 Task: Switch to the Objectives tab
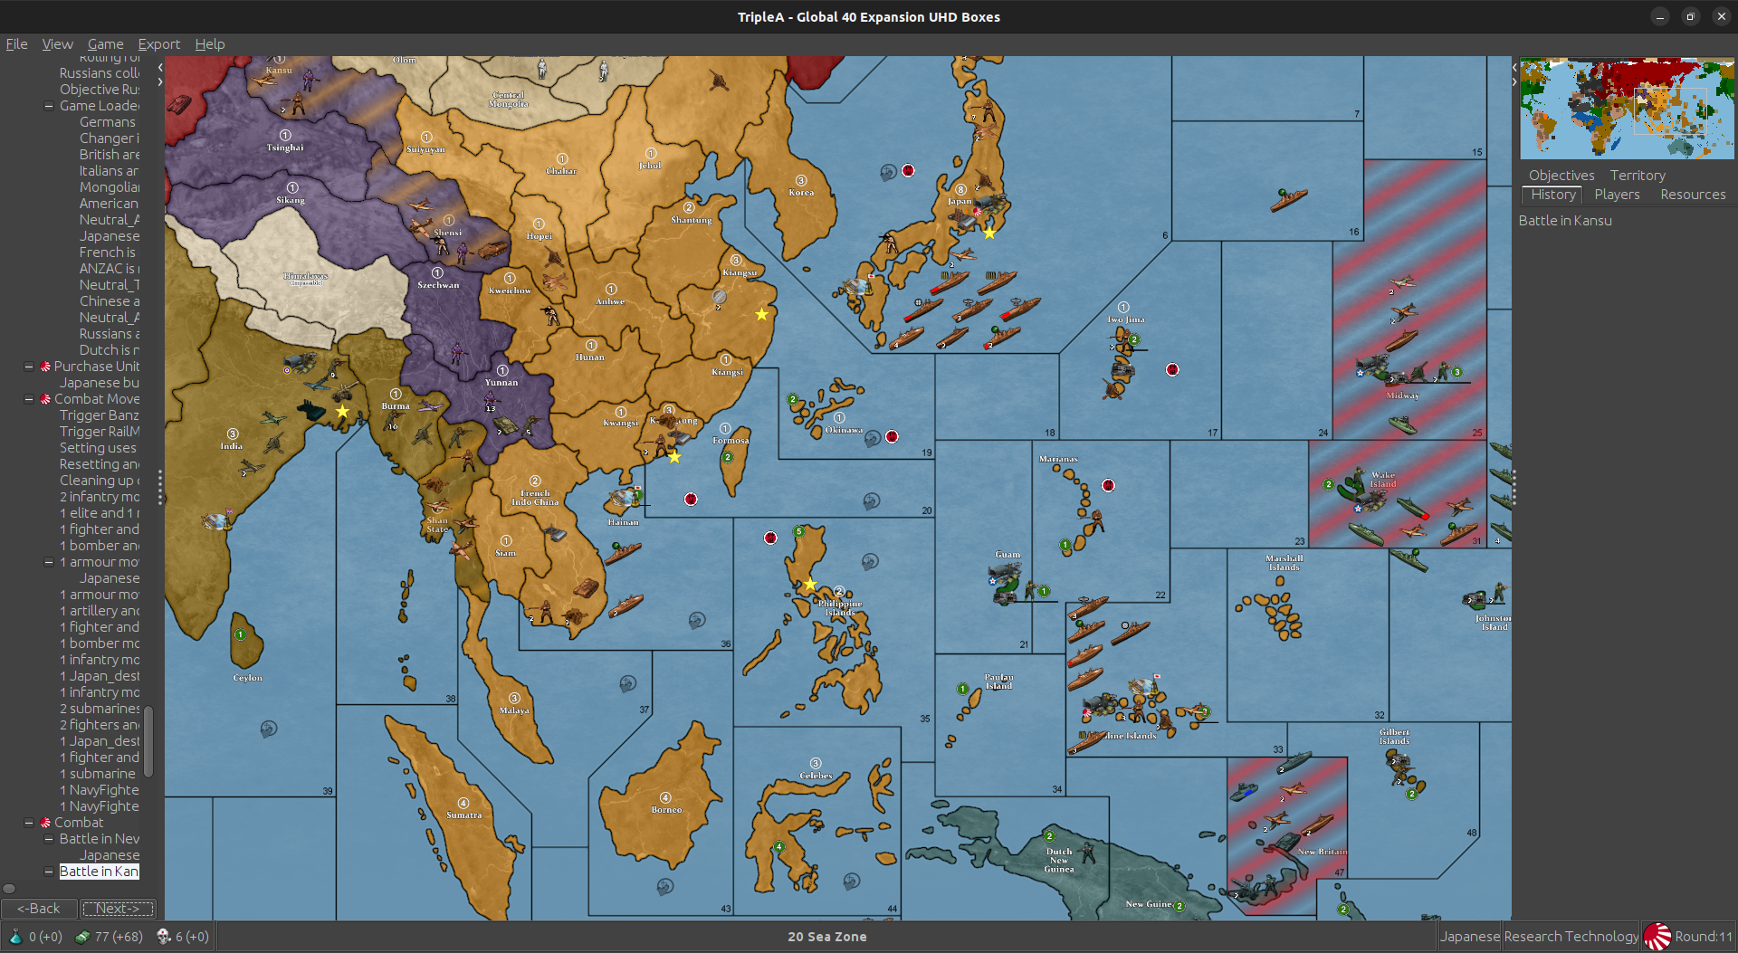point(1561,176)
